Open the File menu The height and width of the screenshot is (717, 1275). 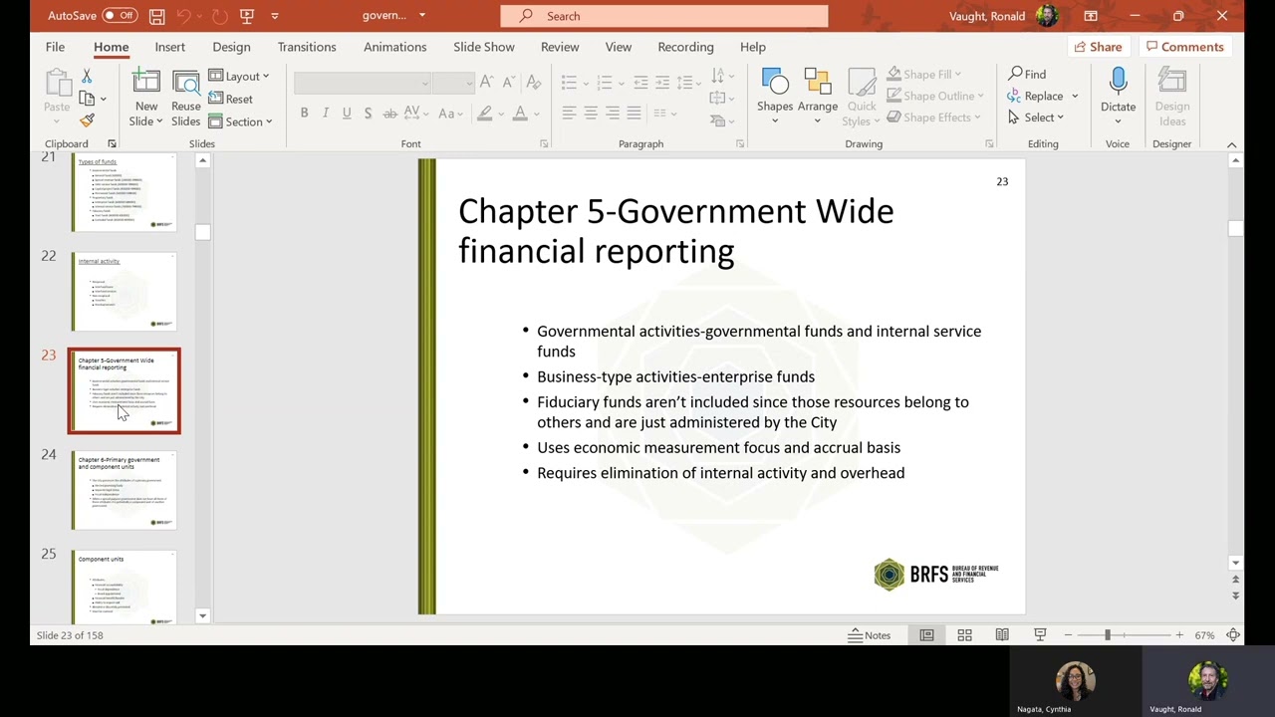point(55,47)
